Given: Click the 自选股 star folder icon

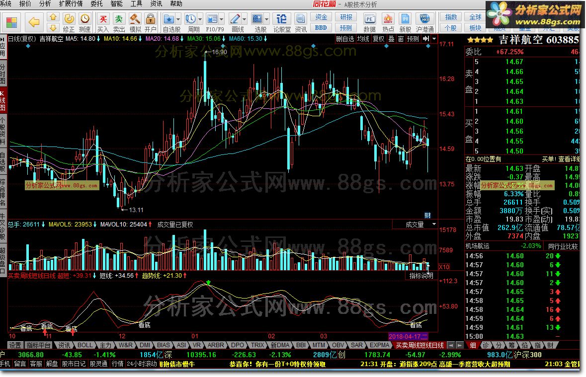Looking at the screenshot, I should (169, 19).
